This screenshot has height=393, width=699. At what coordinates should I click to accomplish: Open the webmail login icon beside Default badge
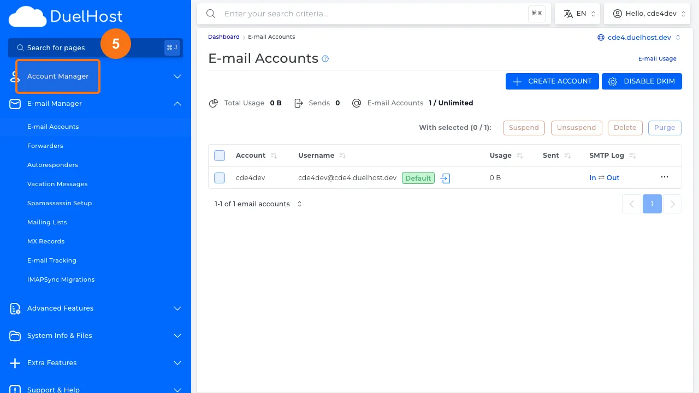[x=445, y=178]
